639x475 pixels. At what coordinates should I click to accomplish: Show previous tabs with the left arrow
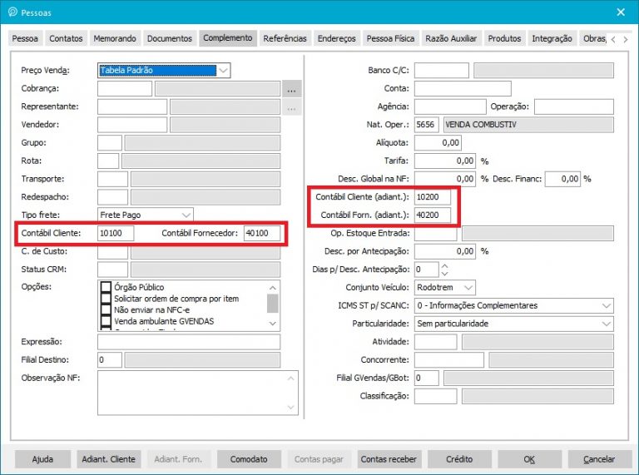pos(613,40)
